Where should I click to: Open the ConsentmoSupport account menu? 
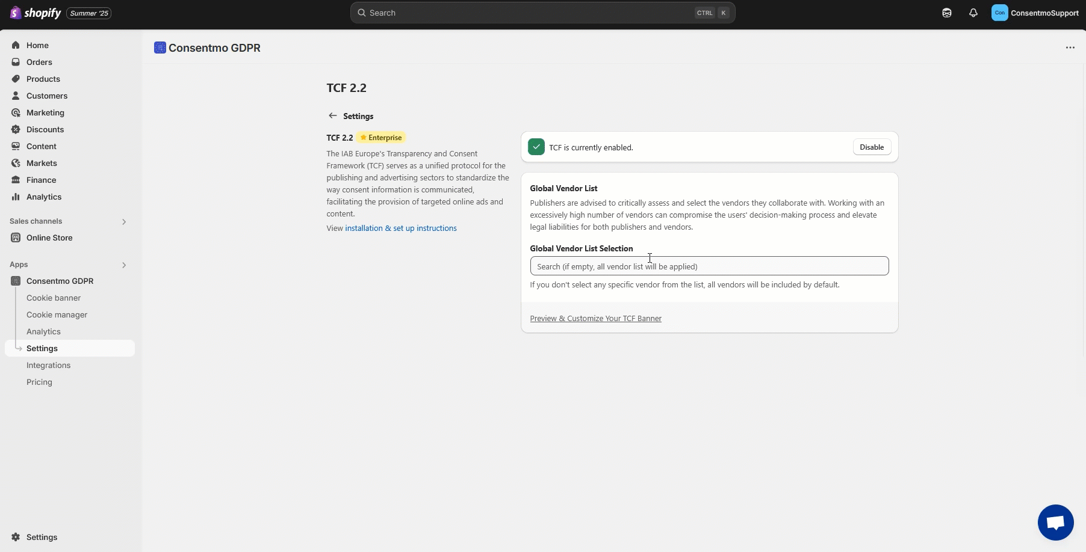[x=1035, y=13]
